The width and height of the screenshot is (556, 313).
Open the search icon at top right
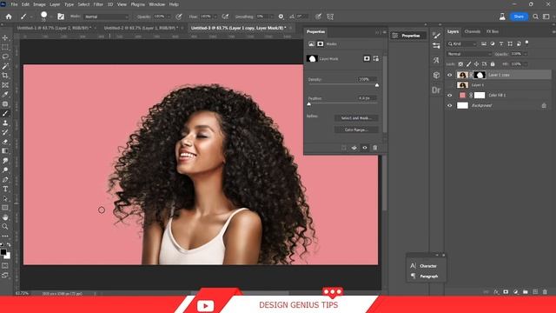535,17
